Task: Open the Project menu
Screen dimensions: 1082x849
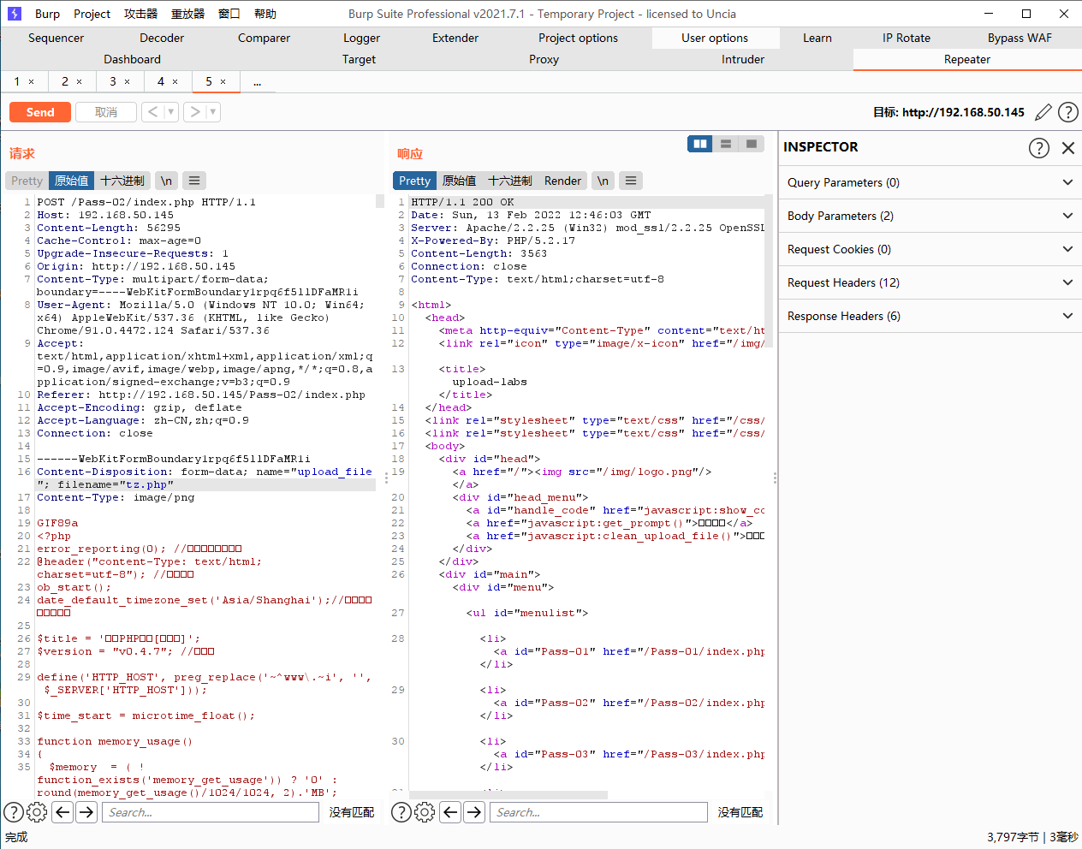Action: (92, 14)
